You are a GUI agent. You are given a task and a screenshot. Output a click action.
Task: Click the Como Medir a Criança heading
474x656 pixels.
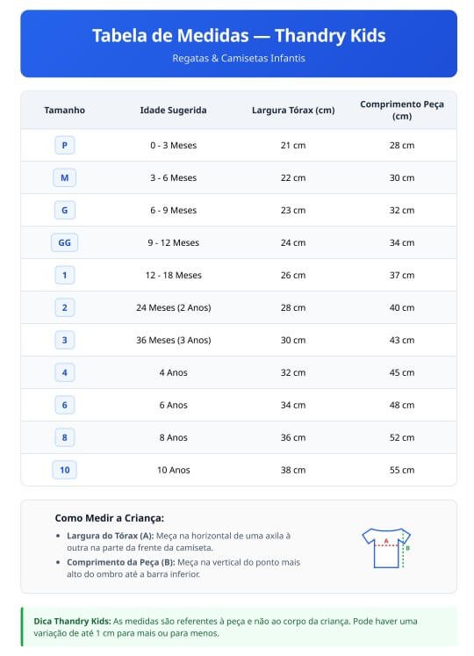tap(110, 518)
